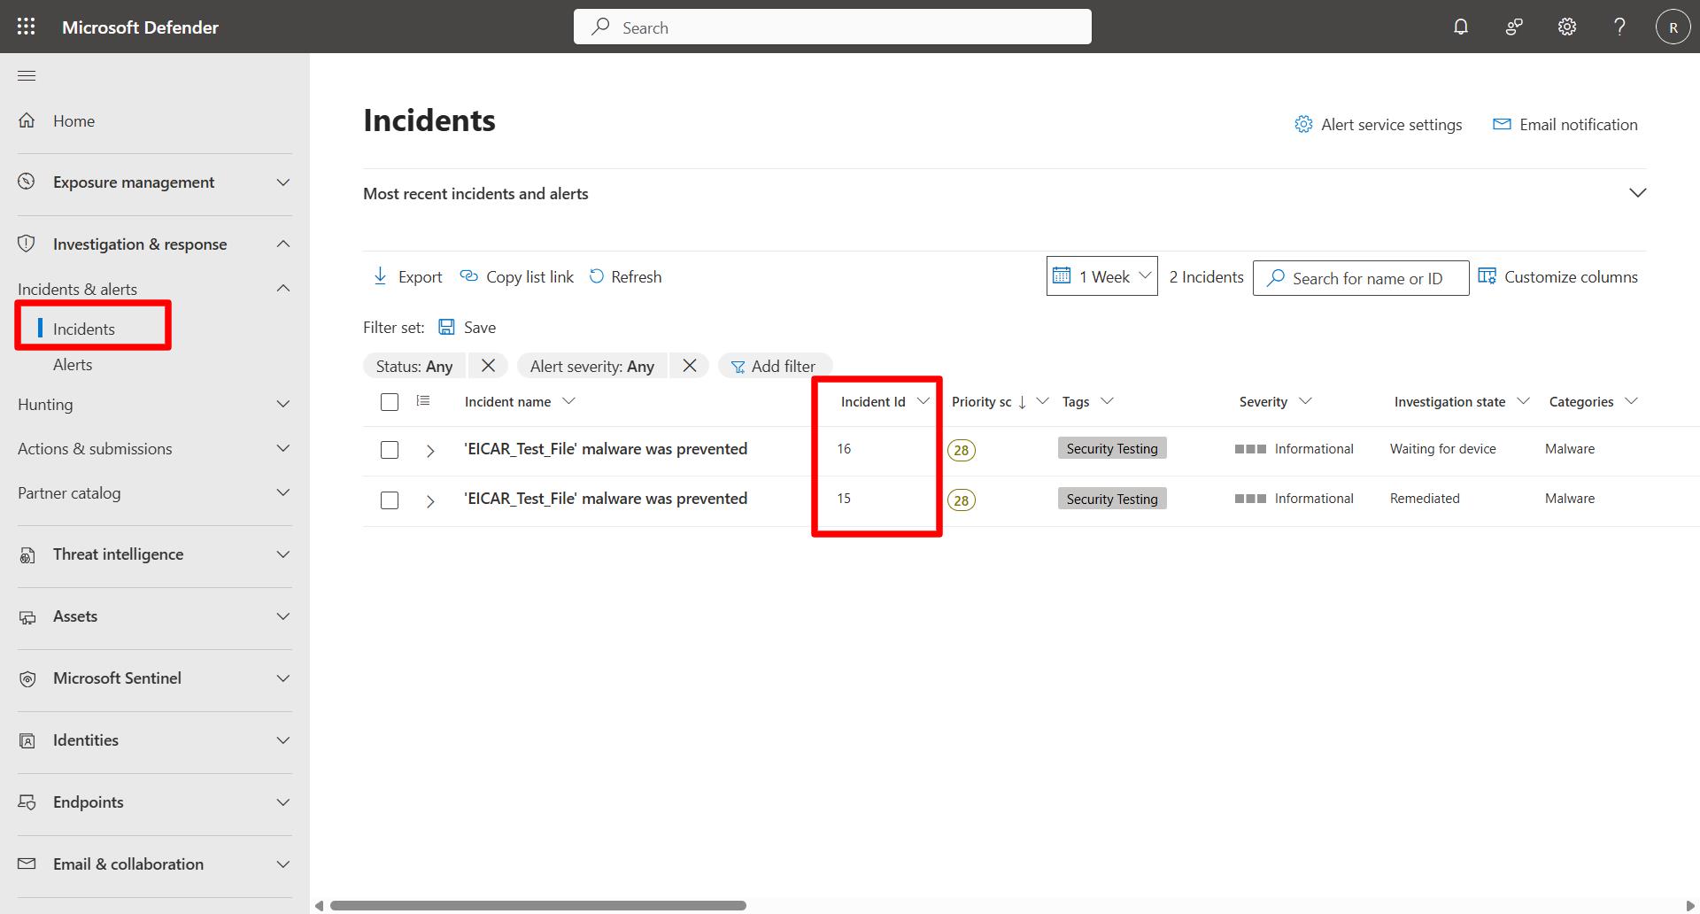Expand the row for incident 16
Viewport: 1700px width, 914px height.
coord(430,451)
